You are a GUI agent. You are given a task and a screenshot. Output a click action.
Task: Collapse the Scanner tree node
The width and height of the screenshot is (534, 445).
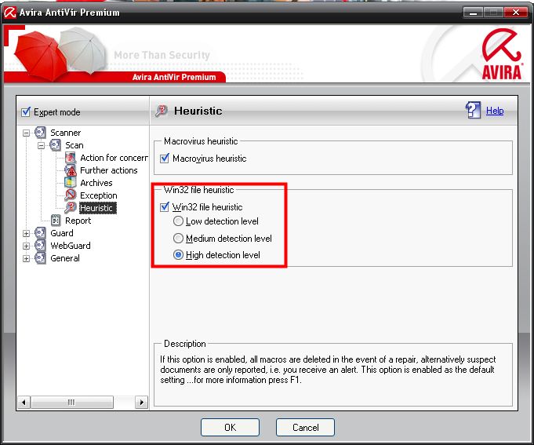27,133
